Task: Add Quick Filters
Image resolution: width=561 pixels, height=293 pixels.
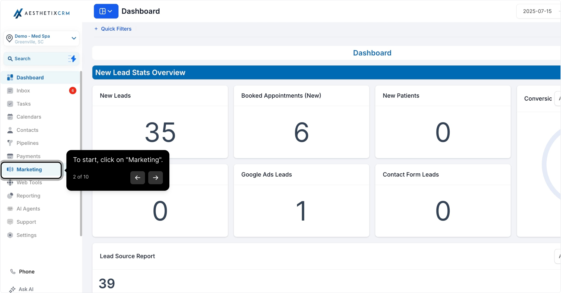Action: (113, 29)
